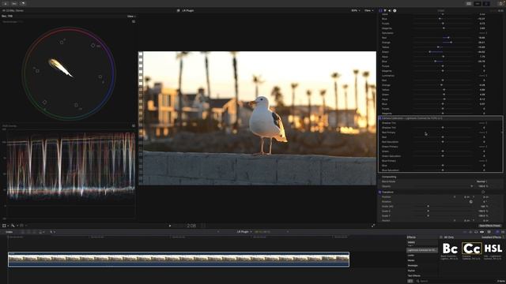Image resolution: width=506 pixels, height=284 pixels.
Task: Open the Blend Mode Normal dropdown
Action: [481, 181]
